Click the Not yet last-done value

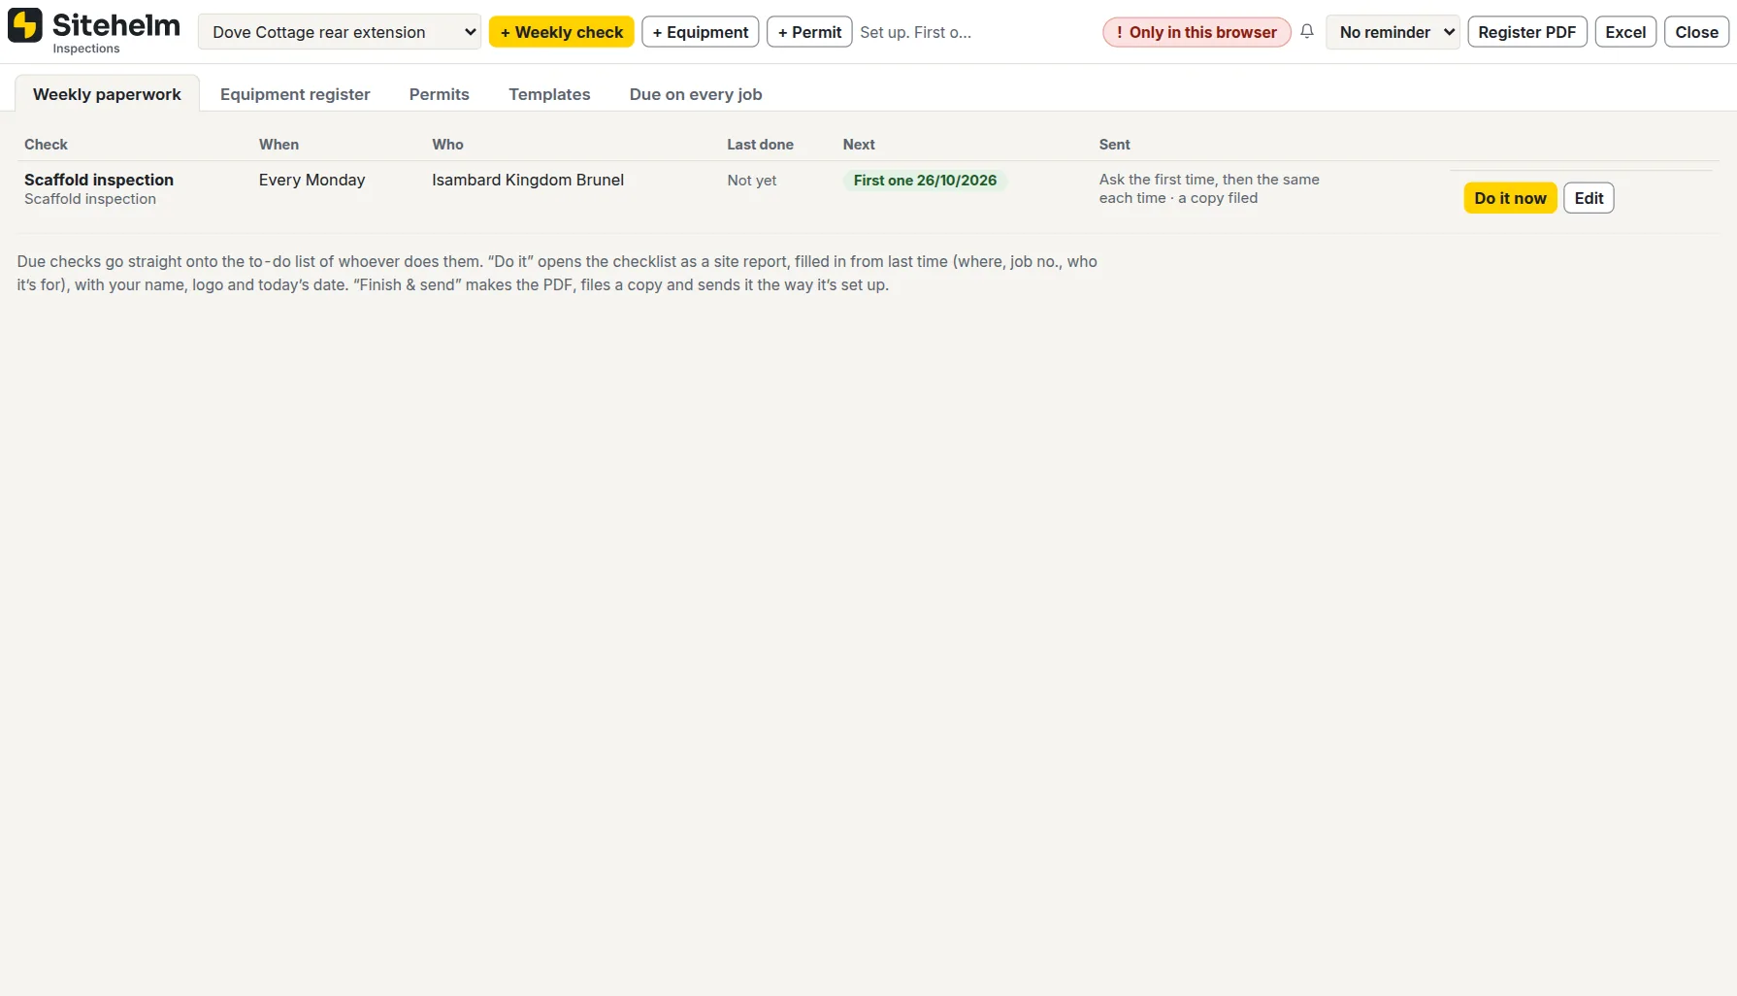click(752, 181)
